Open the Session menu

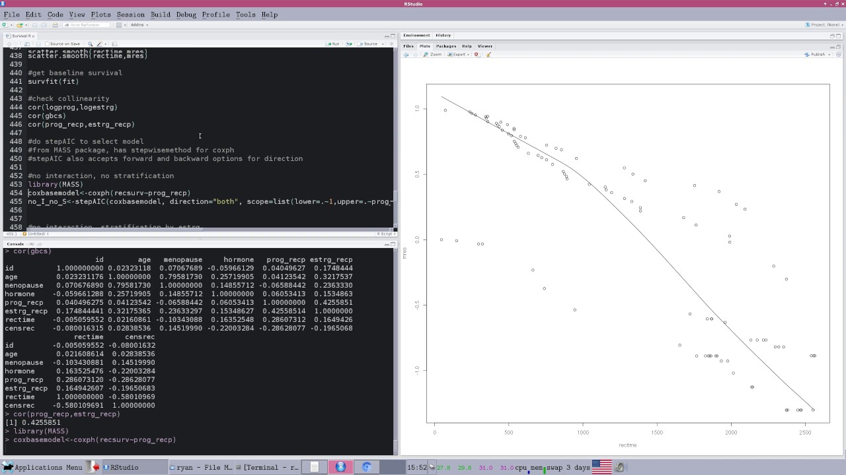(x=130, y=15)
